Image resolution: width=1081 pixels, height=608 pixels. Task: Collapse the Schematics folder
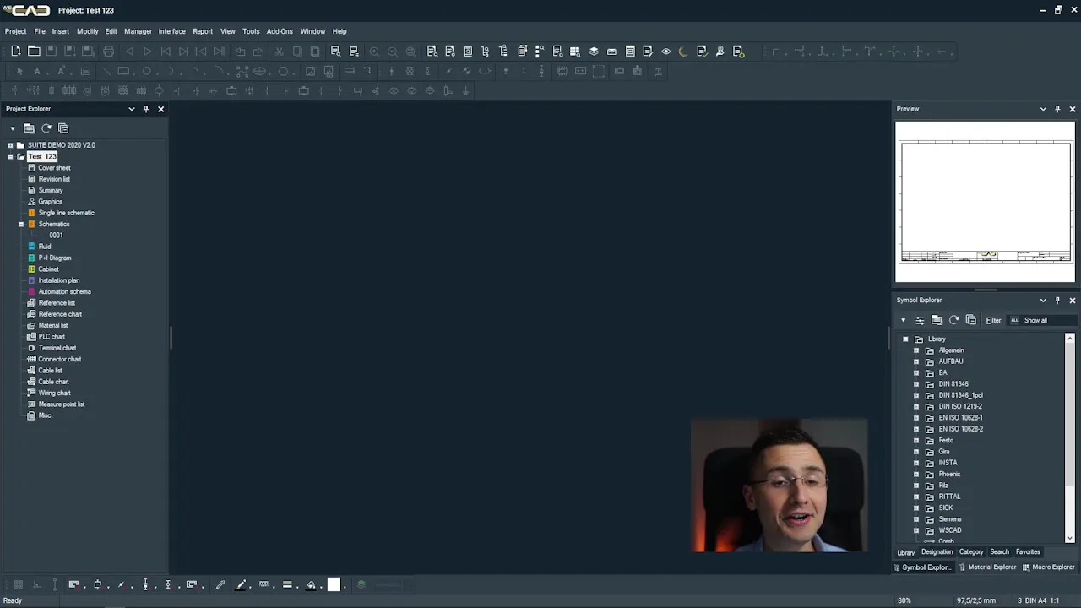pos(21,224)
